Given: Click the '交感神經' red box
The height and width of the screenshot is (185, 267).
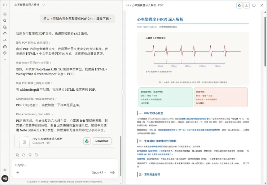Looking at the screenshot, I should coord(220,97).
